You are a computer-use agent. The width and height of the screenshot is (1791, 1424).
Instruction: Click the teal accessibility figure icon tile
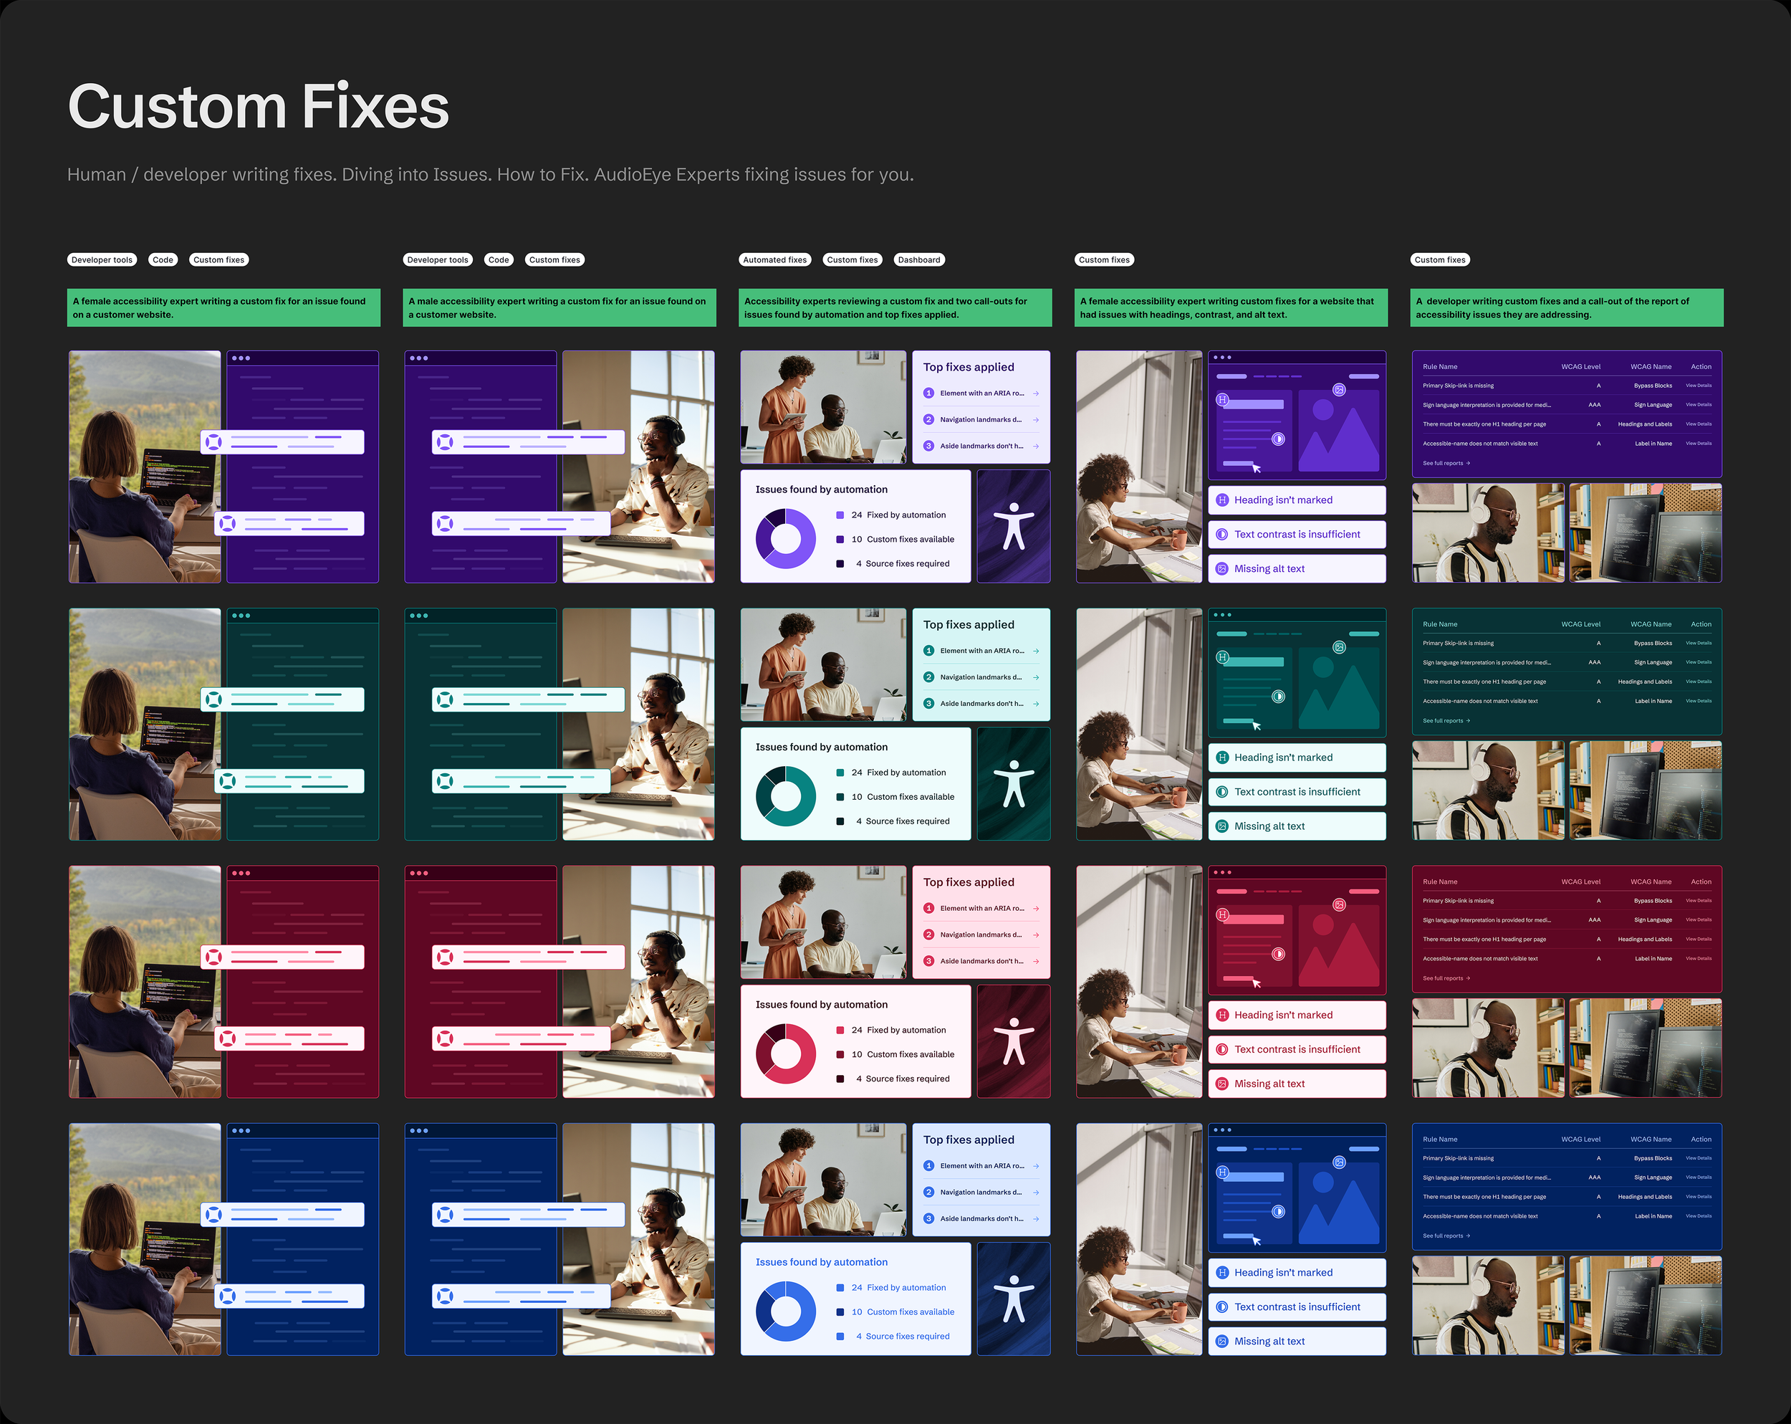(1014, 783)
